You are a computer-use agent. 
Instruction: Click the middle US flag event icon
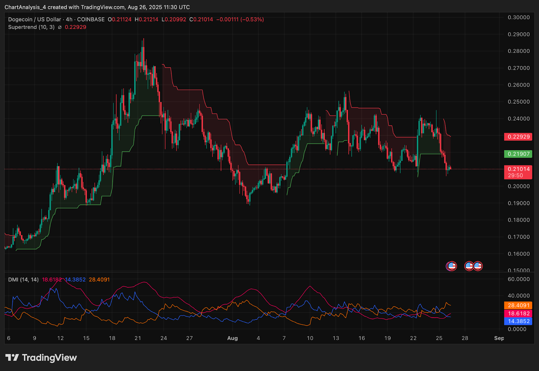coord(469,266)
